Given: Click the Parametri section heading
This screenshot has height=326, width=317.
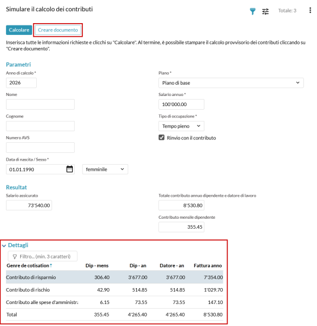Looking at the screenshot, I should point(18,65).
